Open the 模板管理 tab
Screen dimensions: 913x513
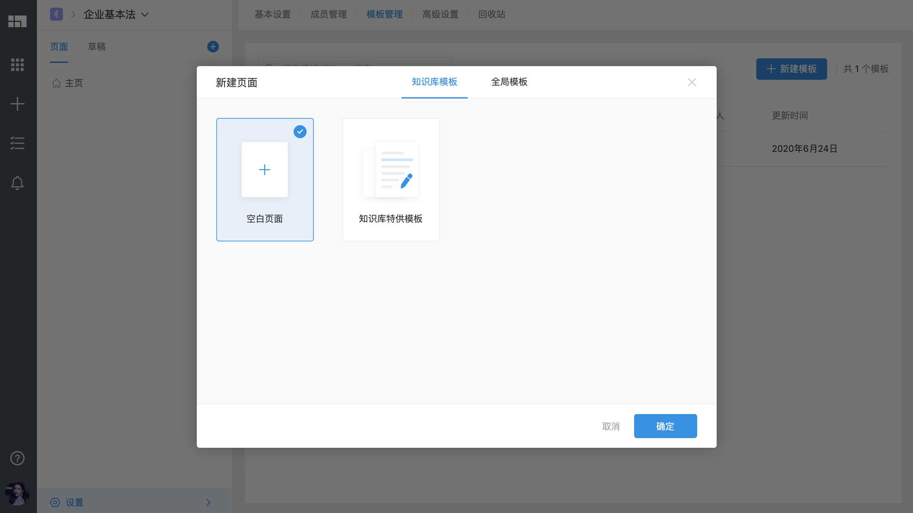coord(384,15)
